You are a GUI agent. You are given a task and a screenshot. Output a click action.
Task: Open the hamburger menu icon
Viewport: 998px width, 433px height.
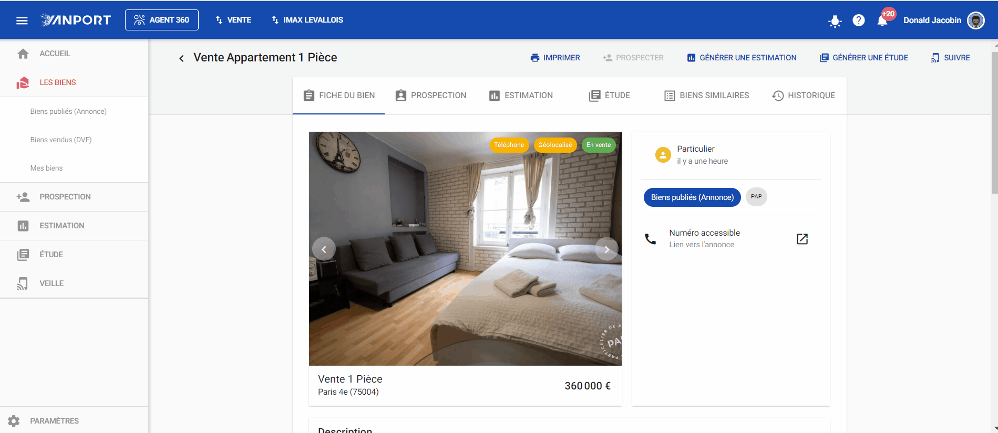pos(22,20)
